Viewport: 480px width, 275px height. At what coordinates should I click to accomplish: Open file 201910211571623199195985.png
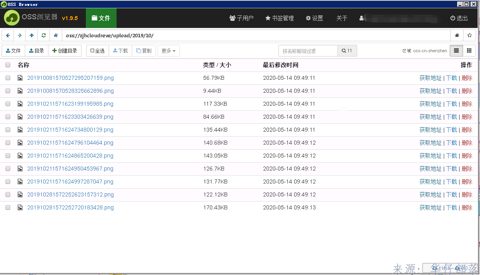70,104
